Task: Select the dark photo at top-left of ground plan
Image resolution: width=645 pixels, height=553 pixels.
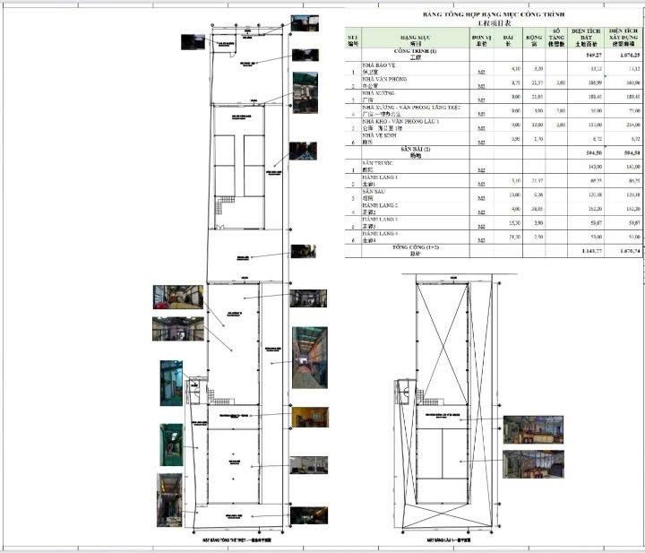Action: (x=193, y=42)
